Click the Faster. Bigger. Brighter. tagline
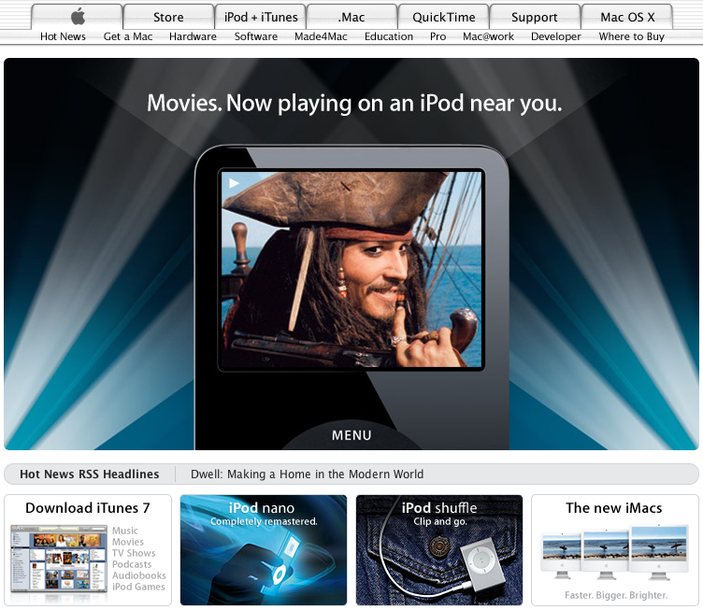Image resolution: width=703 pixels, height=609 pixels. coord(616,595)
